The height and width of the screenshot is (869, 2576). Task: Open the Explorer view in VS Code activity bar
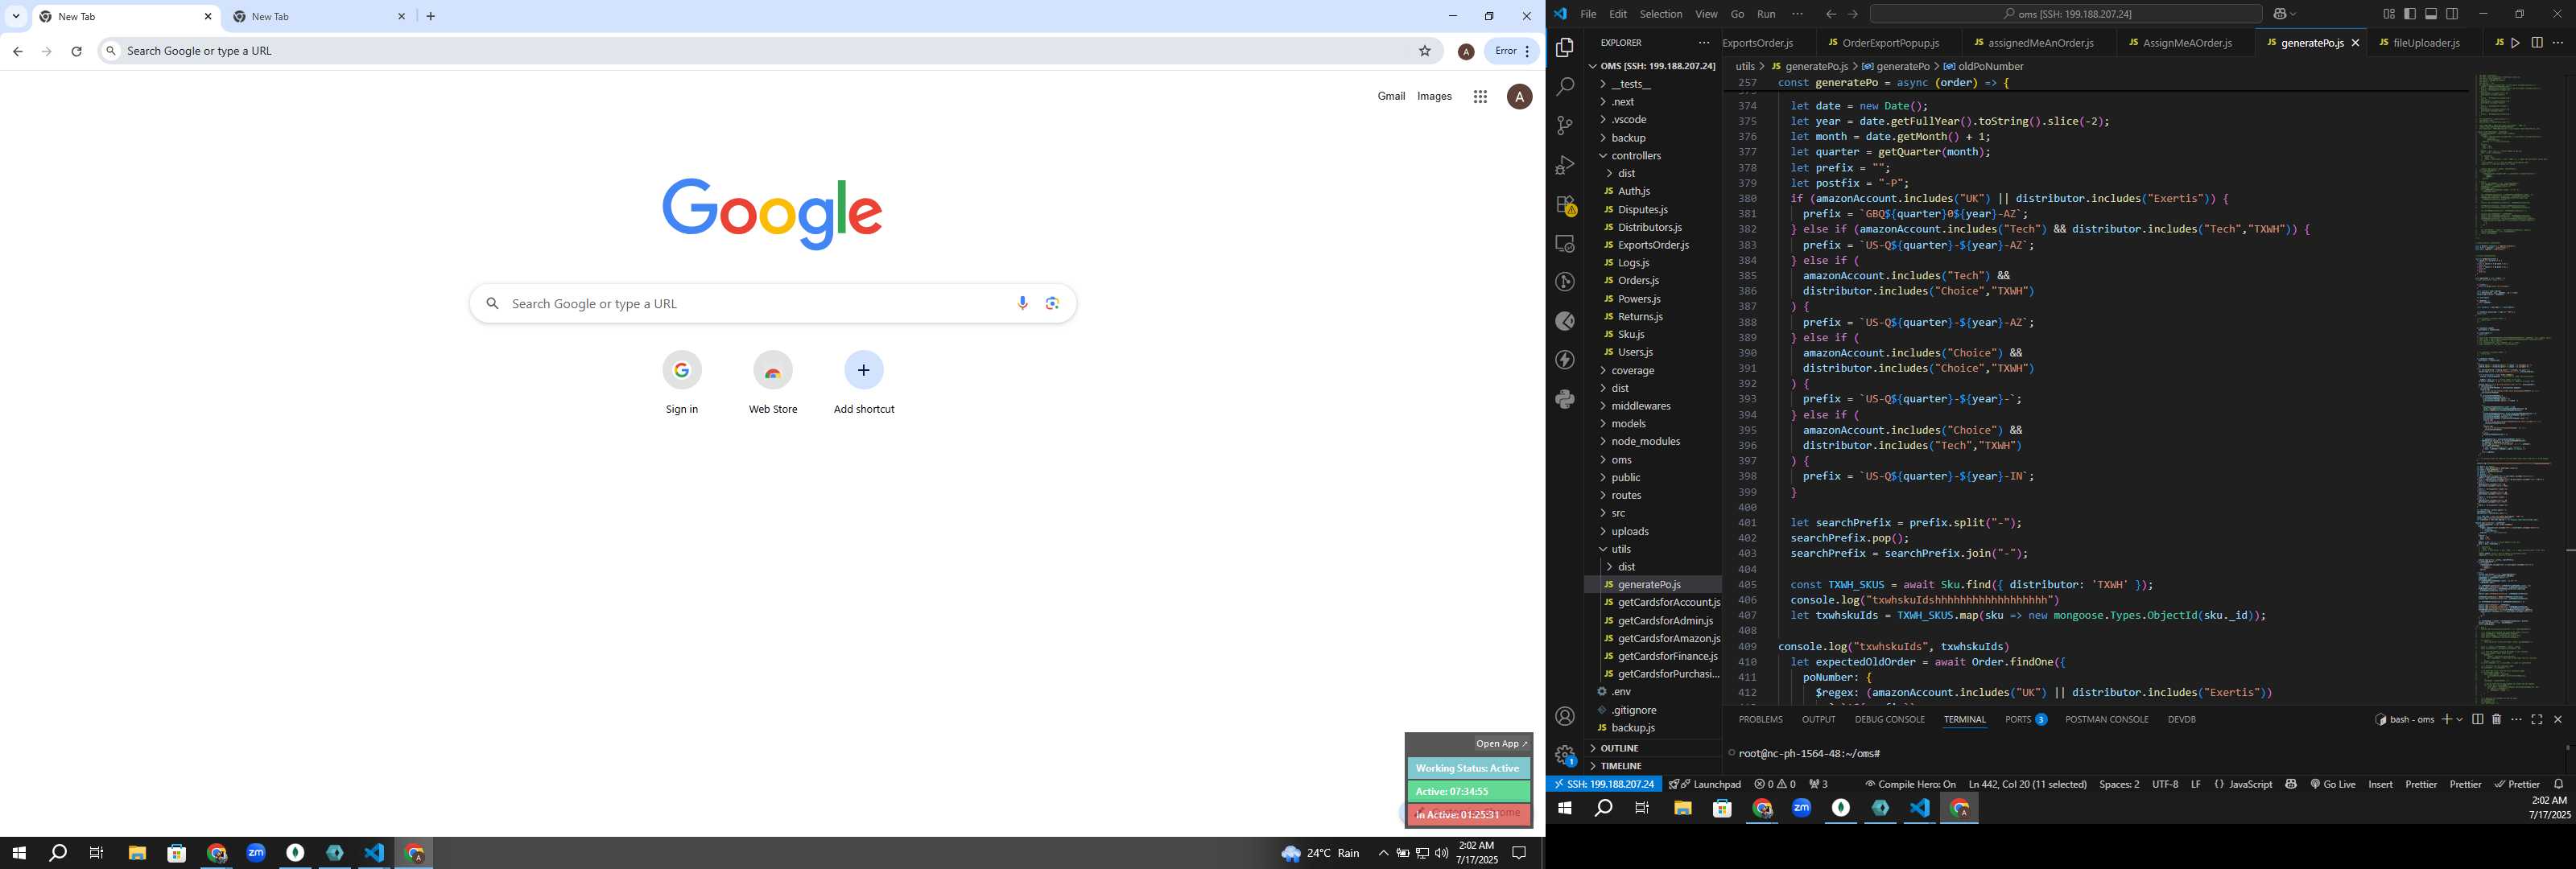pyautogui.click(x=1565, y=47)
